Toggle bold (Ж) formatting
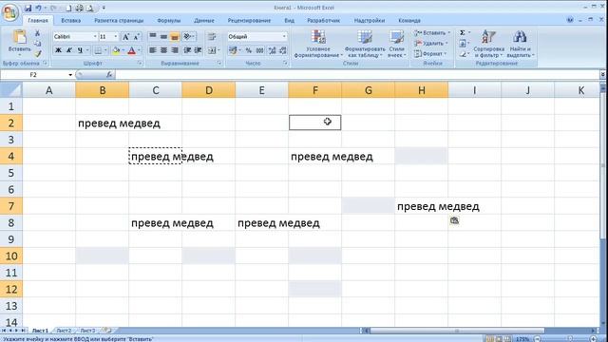This screenshot has width=608, height=342. pos(58,50)
